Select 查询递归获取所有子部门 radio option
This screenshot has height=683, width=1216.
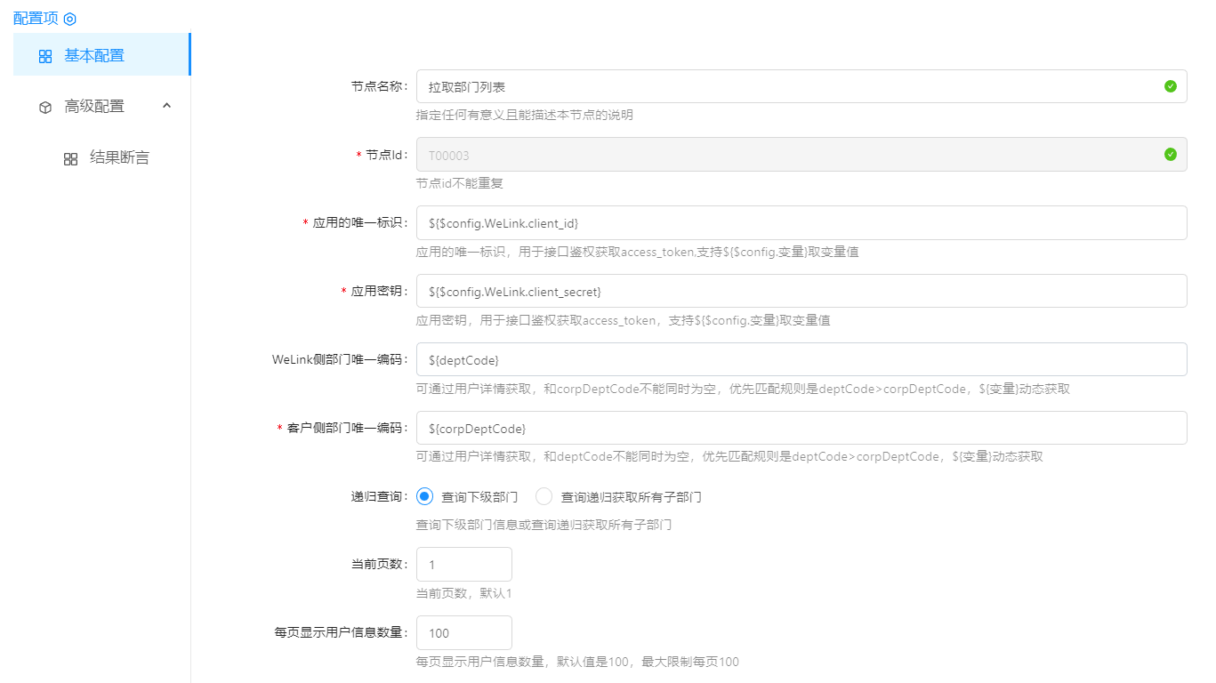[x=544, y=496]
